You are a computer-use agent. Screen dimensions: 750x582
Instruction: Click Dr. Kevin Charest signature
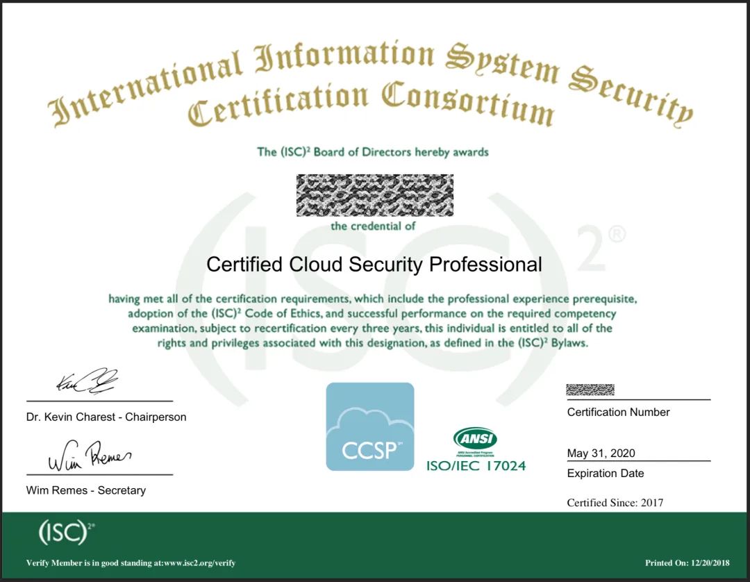tap(87, 381)
